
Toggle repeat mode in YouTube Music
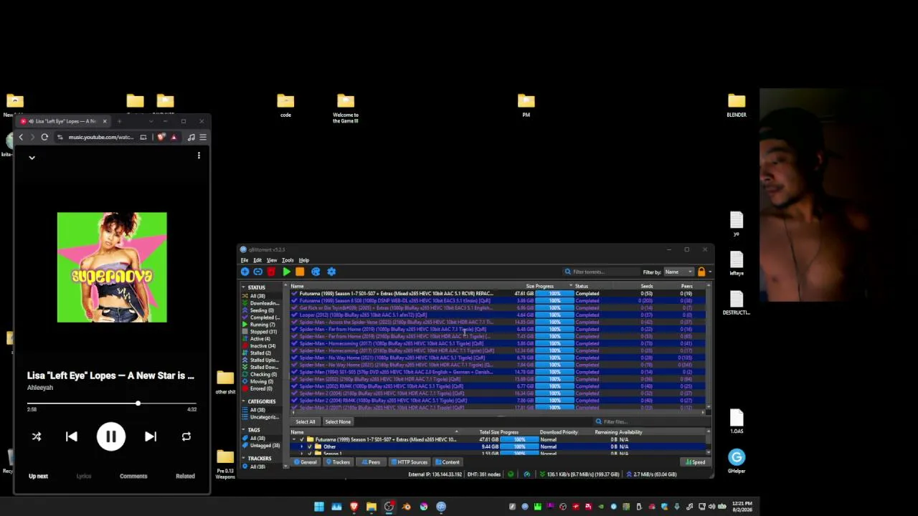click(x=186, y=436)
